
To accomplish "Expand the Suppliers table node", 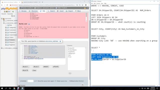I will [x=6, y=45].
